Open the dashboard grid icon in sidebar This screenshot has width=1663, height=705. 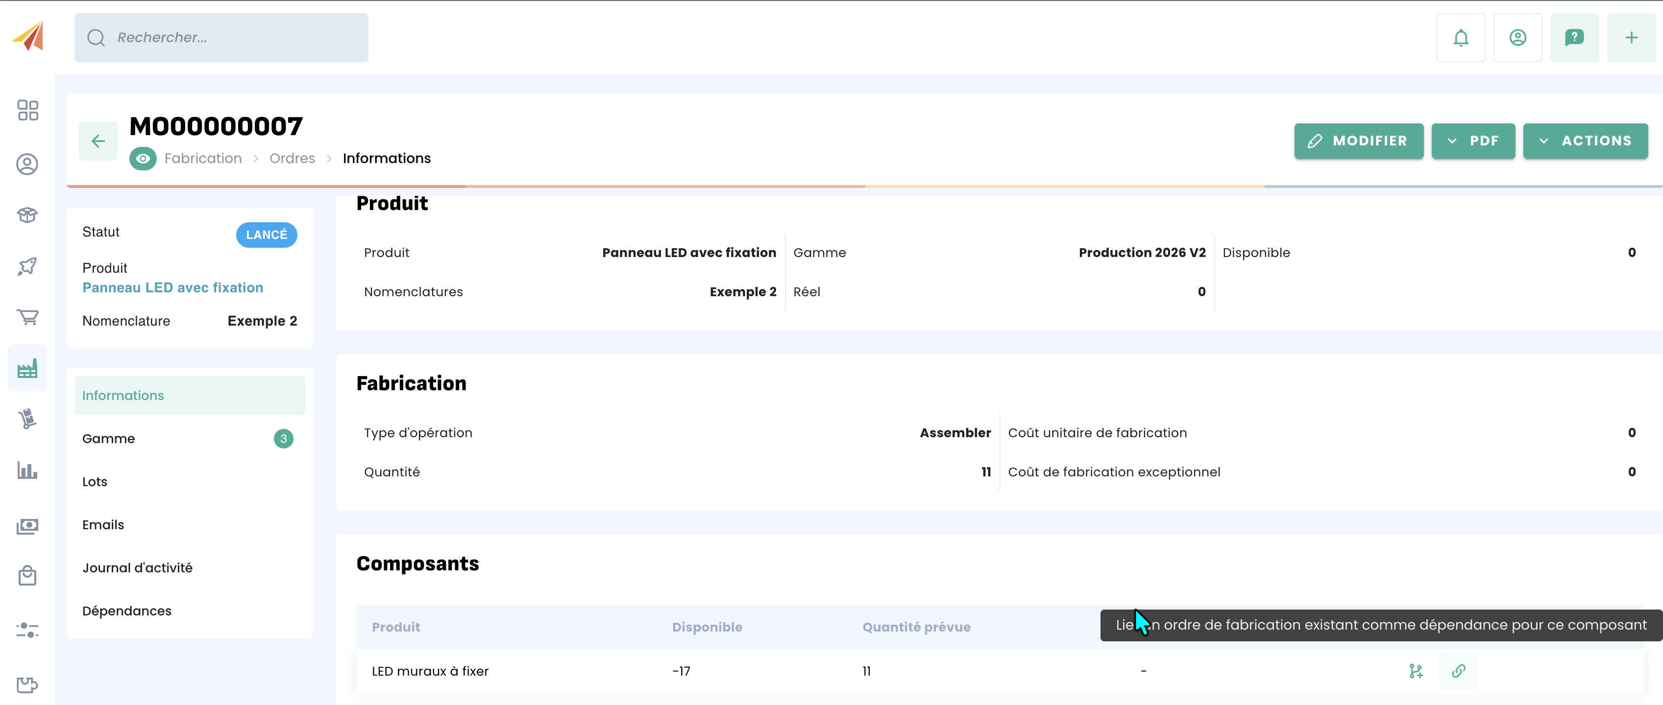point(28,110)
